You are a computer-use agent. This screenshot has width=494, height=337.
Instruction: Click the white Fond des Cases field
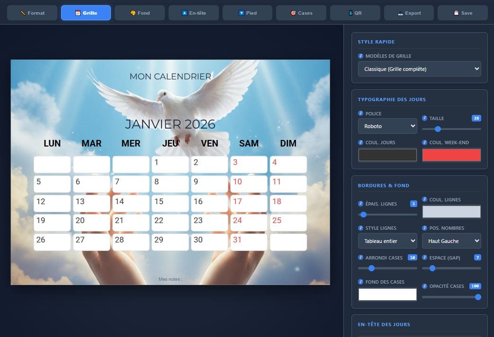point(387,294)
